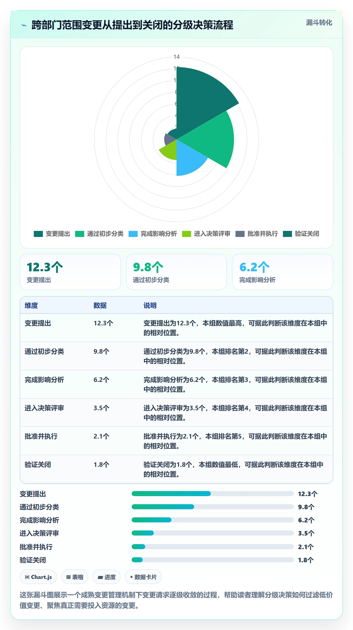Click the 9.8个 通过初步分类 data card
The height and width of the screenshot is (630, 353).
177,272
